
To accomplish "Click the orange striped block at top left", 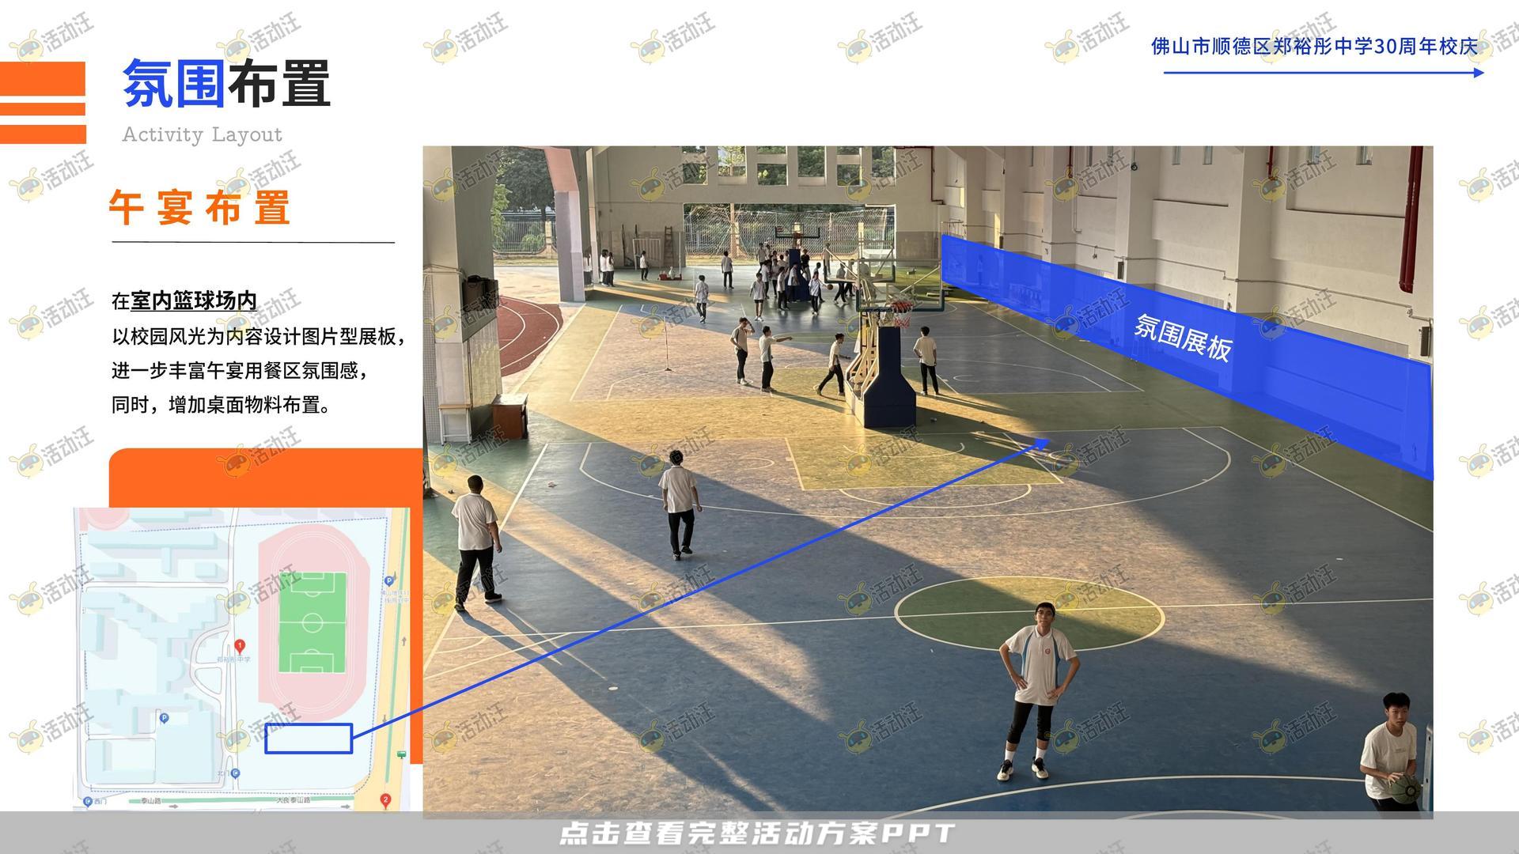I will click(43, 102).
